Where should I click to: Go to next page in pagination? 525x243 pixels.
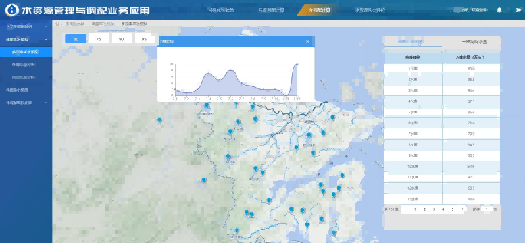tap(463, 209)
